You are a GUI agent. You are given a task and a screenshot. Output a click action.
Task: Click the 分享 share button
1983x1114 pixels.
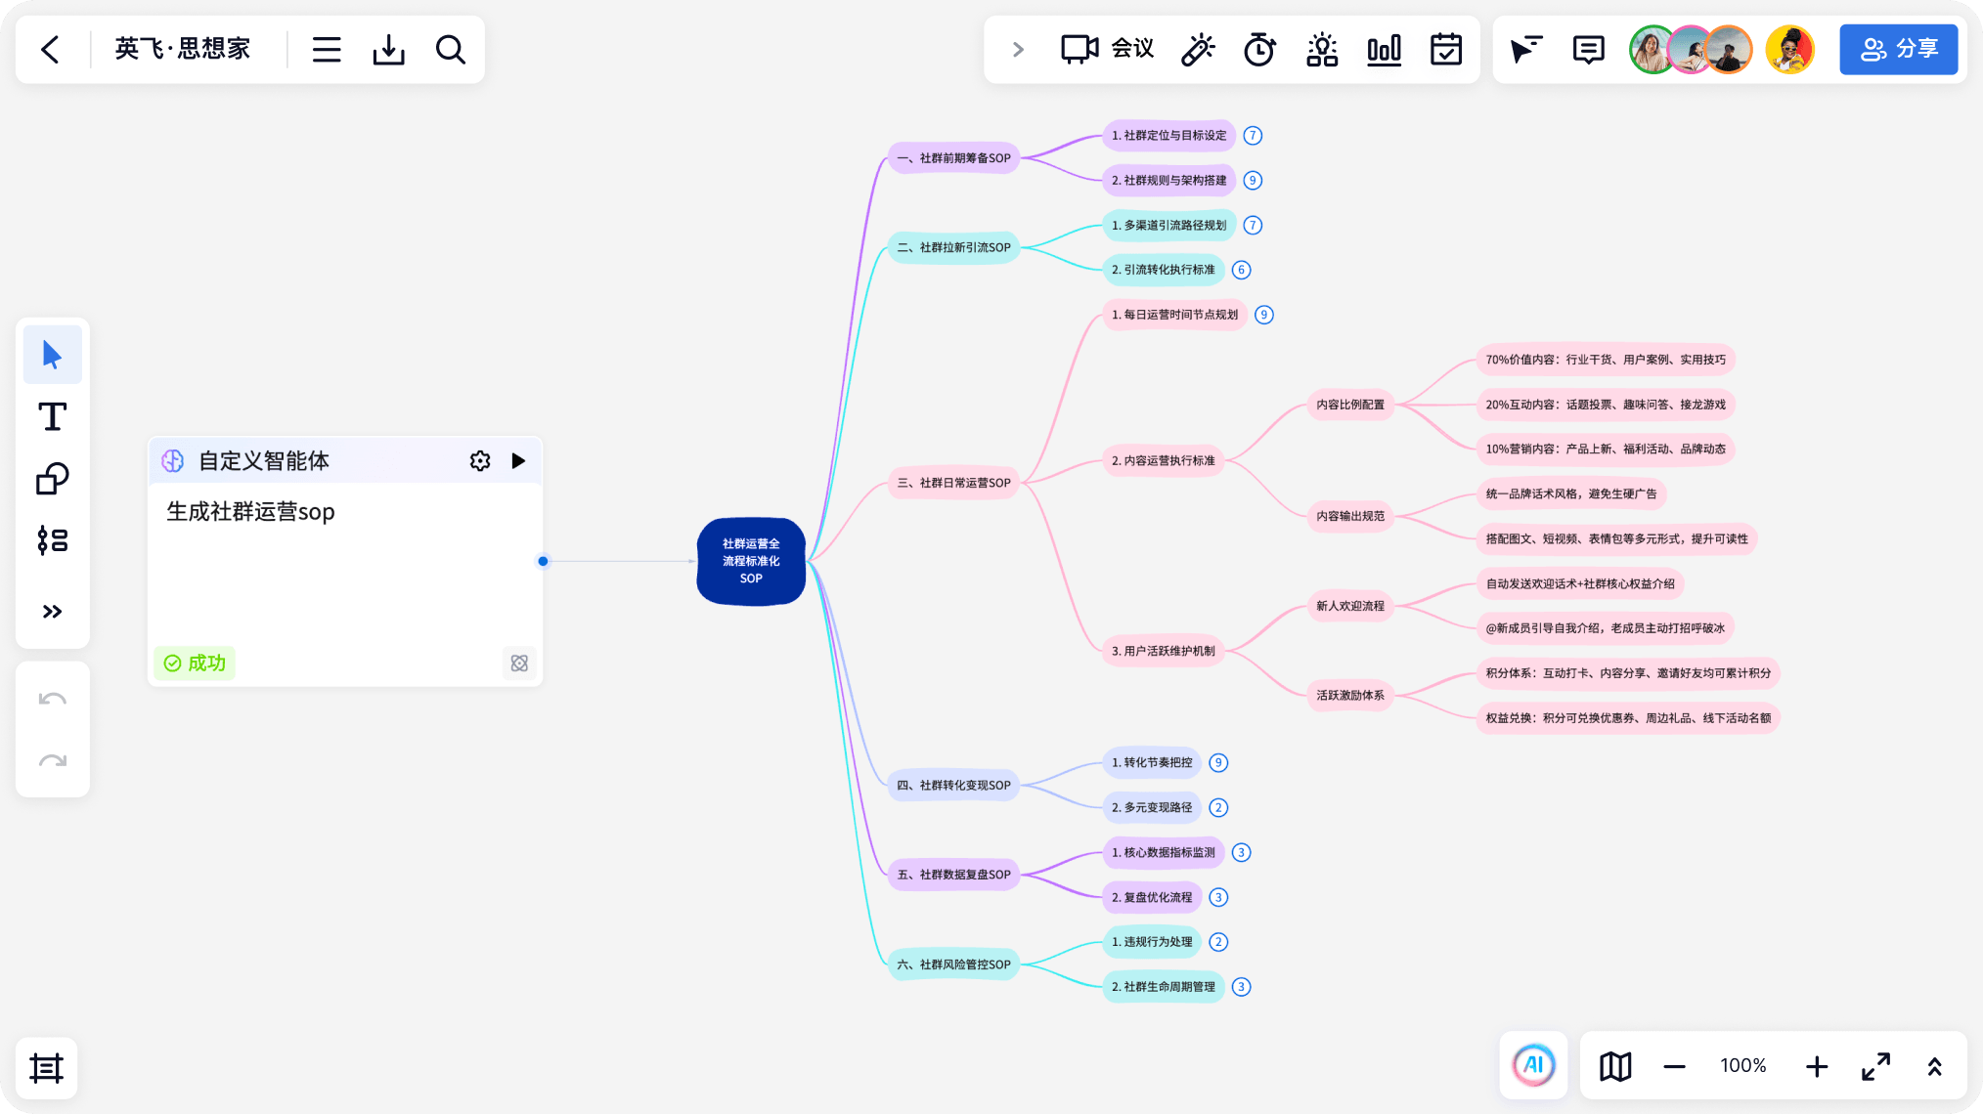coord(1899,49)
